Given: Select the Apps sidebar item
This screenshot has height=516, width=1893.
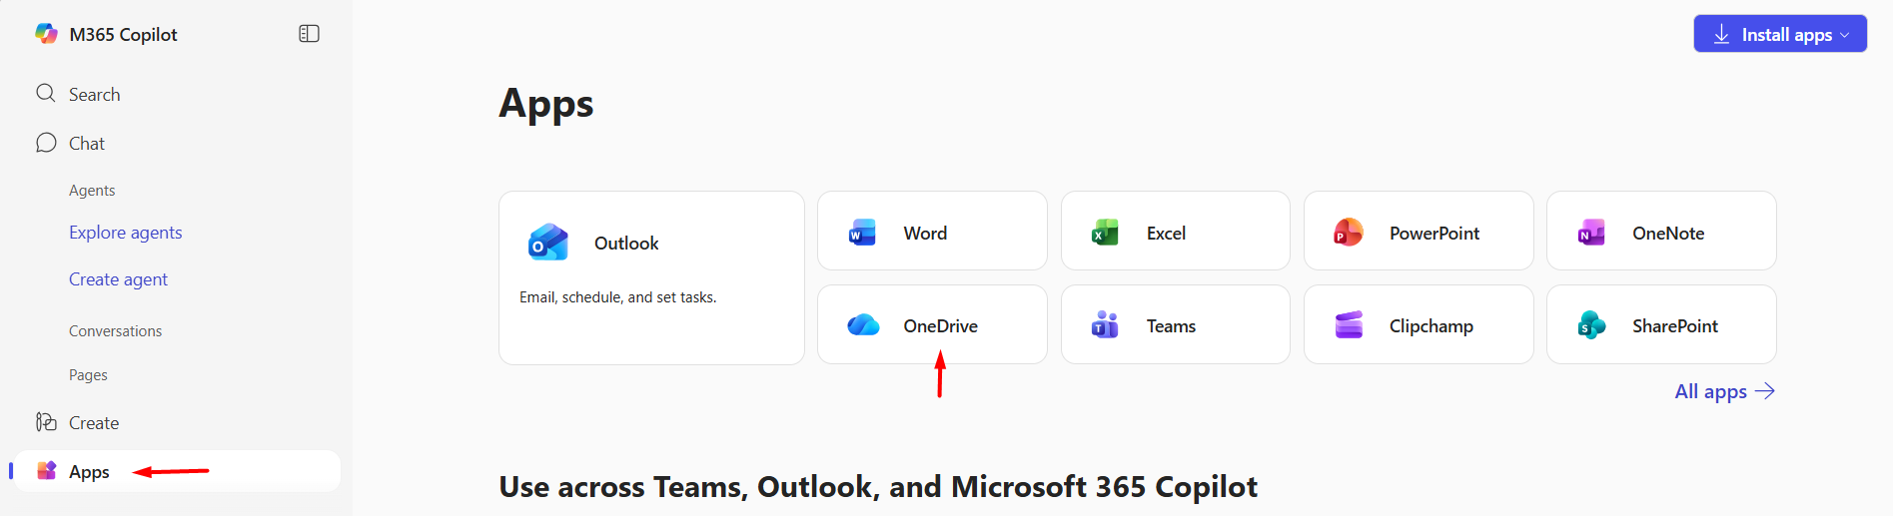Looking at the screenshot, I should coord(89,471).
